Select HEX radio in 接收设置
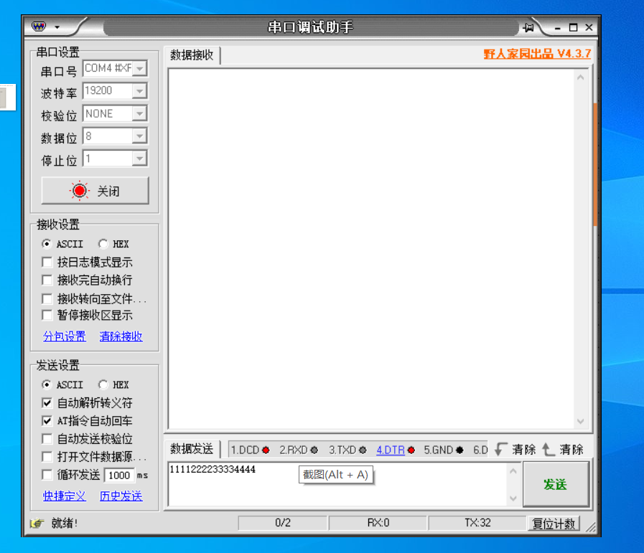The height and width of the screenshot is (553, 644). [x=103, y=244]
